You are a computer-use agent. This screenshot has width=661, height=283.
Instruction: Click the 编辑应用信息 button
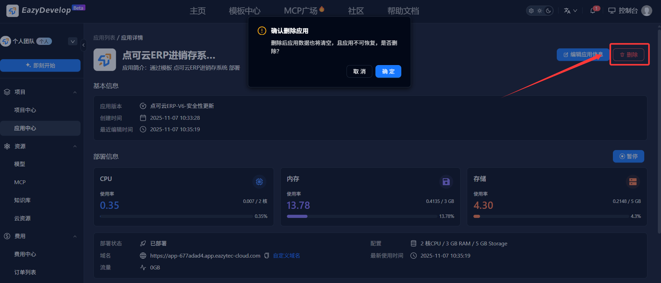(583, 55)
